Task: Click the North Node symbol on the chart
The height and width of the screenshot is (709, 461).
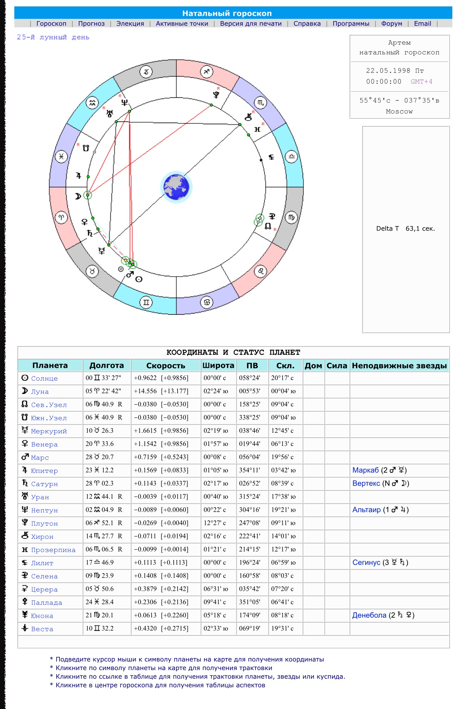Action: pyautogui.click(x=268, y=226)
